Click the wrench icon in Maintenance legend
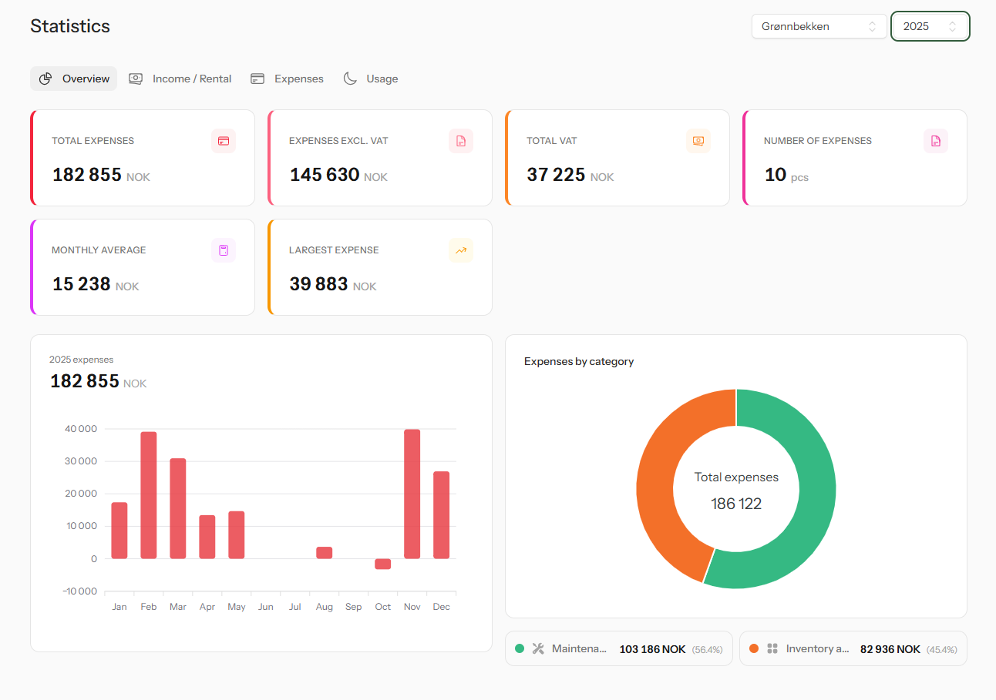The image size is (996, 700). click(538, 648)
